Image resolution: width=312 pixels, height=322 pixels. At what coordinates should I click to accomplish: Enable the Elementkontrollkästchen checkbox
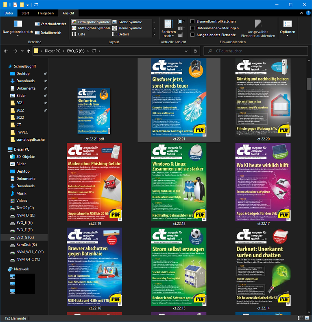pos(192,21)
